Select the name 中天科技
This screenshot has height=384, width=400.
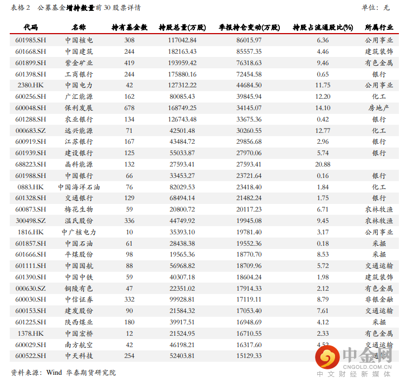click(79, 356)
